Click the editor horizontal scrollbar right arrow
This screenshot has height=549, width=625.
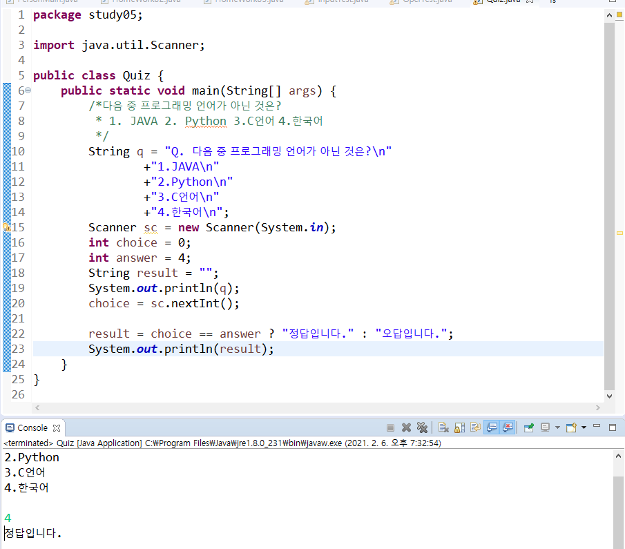tap(597, 407)
